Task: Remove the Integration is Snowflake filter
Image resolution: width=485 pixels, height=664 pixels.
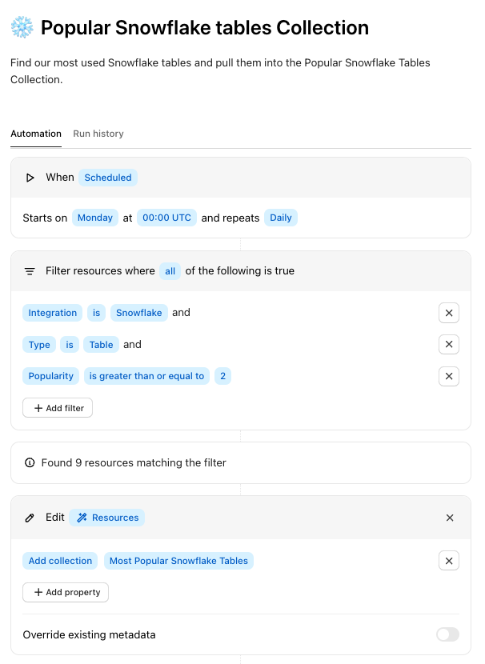Action: click(448, 313)
